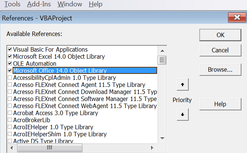Viewport: 247px width, 153px height.
Task: Click horizontal scrollbar right arrow
Action: [152, 148]
